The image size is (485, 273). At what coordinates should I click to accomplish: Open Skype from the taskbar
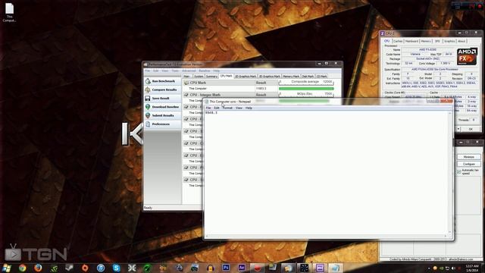coord(116,268)
